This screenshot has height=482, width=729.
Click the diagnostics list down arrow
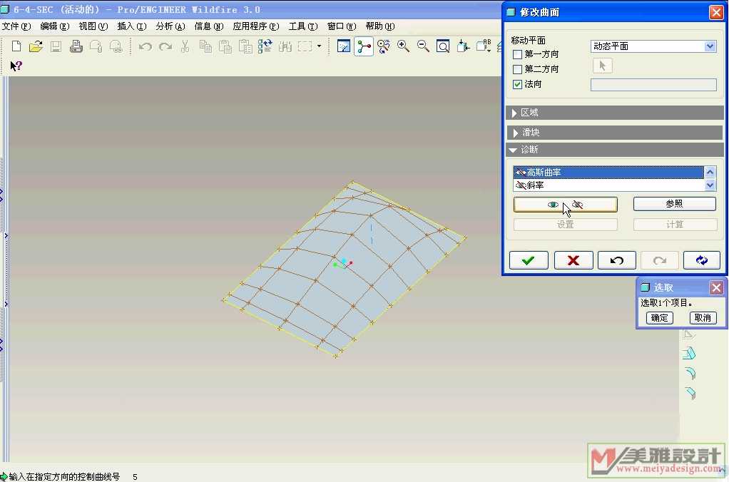coord(710,185)
